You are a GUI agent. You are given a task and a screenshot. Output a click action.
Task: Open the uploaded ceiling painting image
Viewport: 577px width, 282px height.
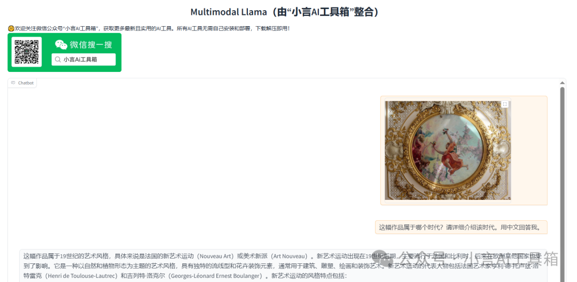point(448,150)
